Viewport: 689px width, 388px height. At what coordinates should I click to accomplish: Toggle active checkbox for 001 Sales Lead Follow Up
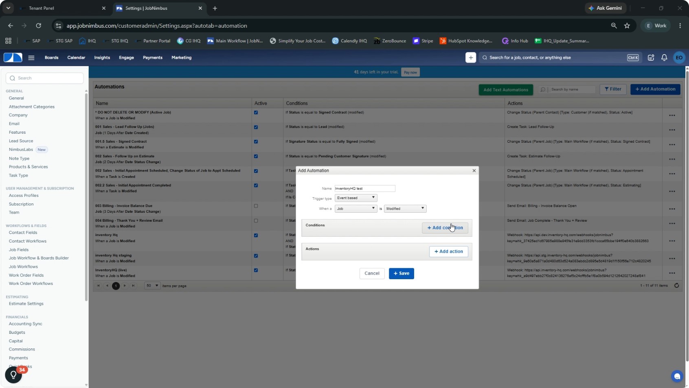256,127
